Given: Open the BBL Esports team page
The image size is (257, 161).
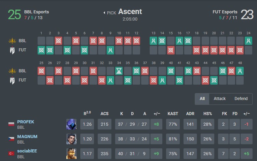Looking at the screenshot, I should [36, 12].
